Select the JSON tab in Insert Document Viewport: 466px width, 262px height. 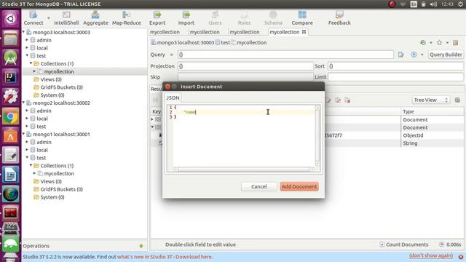point(173,98)
